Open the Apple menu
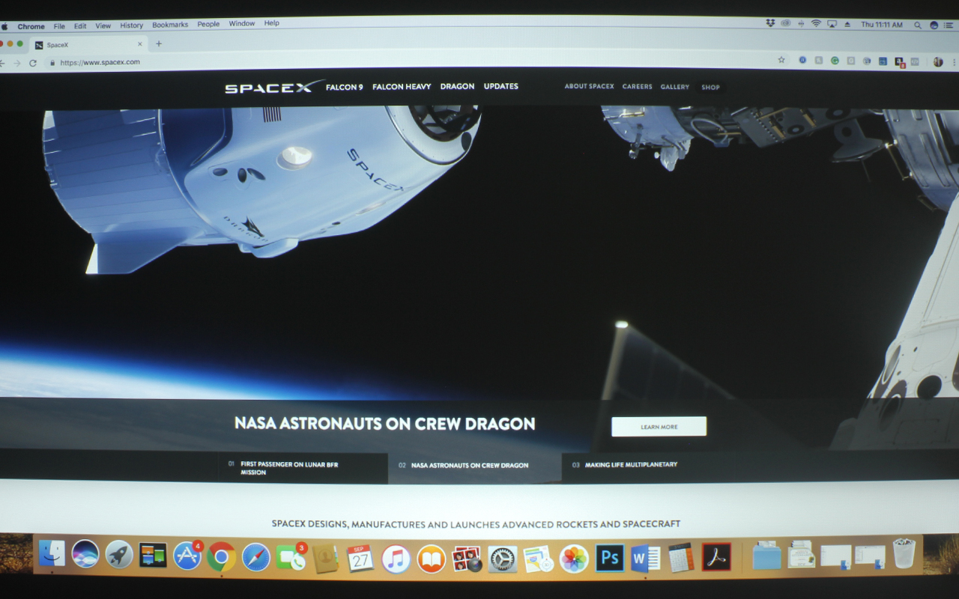The width and height of the screenshot is (959, 599). (x=4, y=26)
